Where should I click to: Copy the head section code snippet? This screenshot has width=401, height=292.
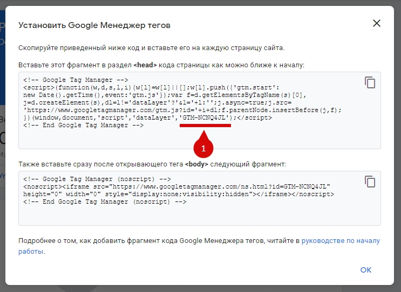pos(370,82)
